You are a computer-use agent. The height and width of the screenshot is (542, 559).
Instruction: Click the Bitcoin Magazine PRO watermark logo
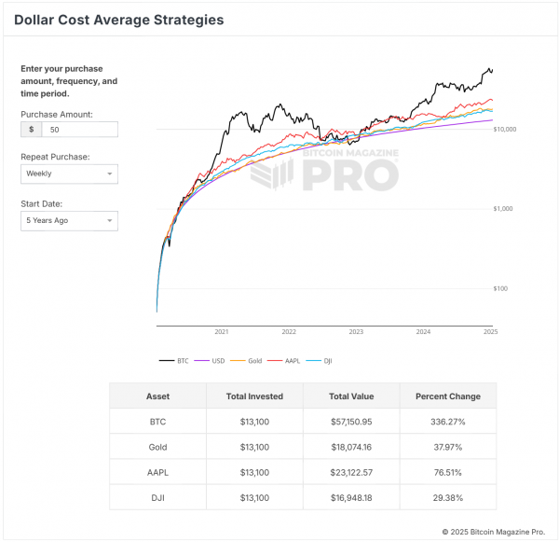click(324, 170)
